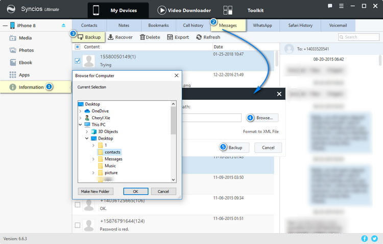383x244 pixels.
Task: Check the message checkbox beside OK.
Action: point(78,205)
